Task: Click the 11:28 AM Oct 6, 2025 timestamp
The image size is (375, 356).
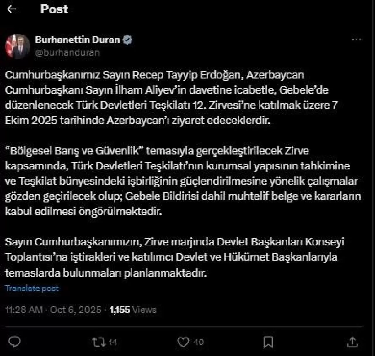Action: pos(53,310)
